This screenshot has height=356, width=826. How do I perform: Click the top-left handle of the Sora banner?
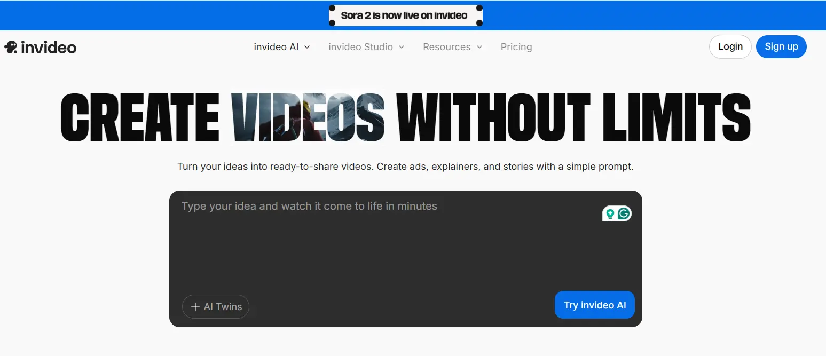pos(332,8)
